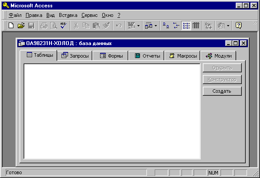Viewport: 260px width, 178px height.
Task: Click the Analyze tables icon
Action: tap(149, 26)
